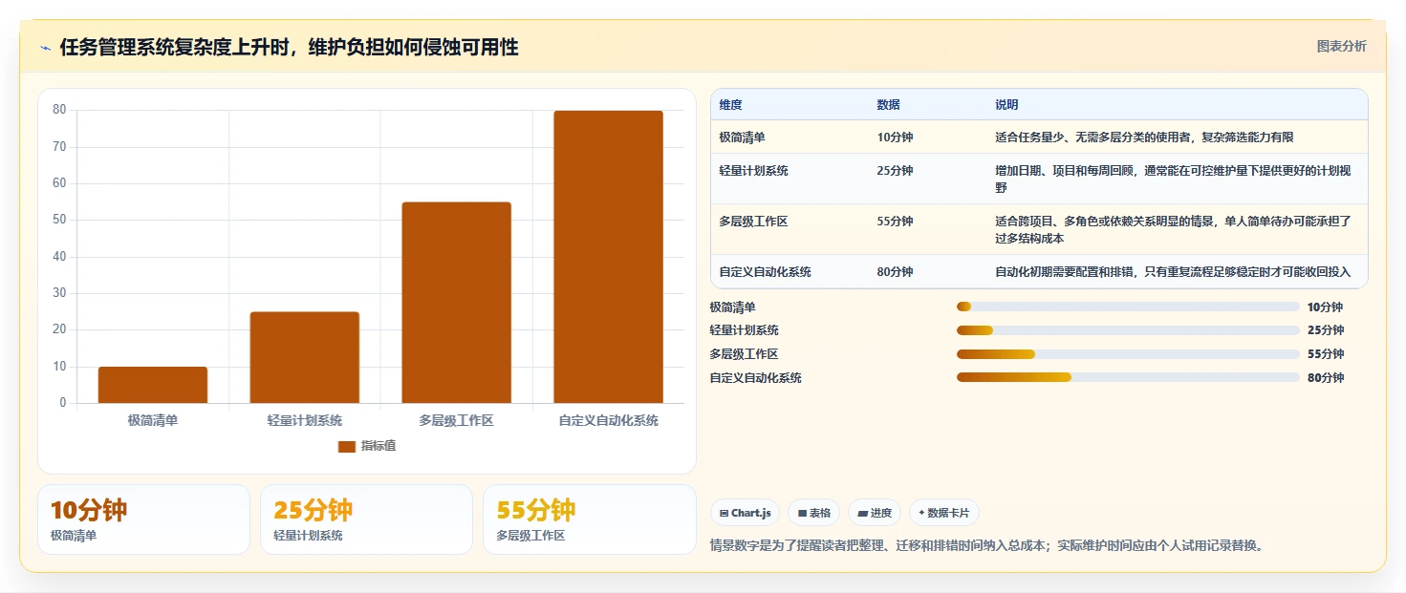
Task: Click the 自定义自动化系统 x-axis label
Action: point(609,420)
